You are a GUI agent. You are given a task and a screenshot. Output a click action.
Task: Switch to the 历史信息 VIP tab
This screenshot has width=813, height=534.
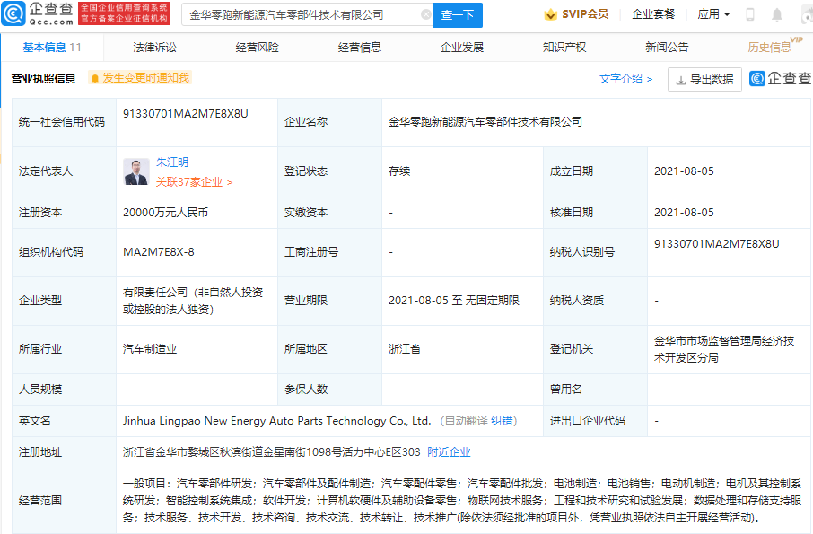click(x=774, y=46)
